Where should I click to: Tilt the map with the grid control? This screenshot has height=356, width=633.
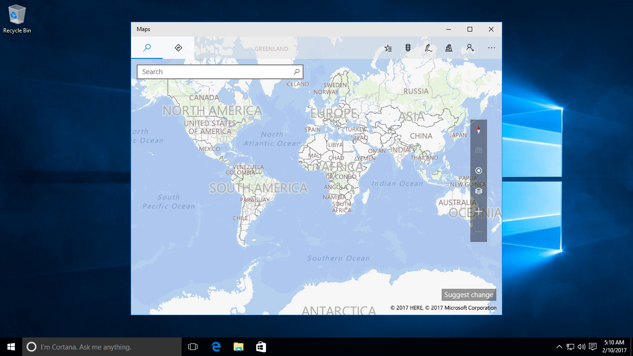(479, 150)
